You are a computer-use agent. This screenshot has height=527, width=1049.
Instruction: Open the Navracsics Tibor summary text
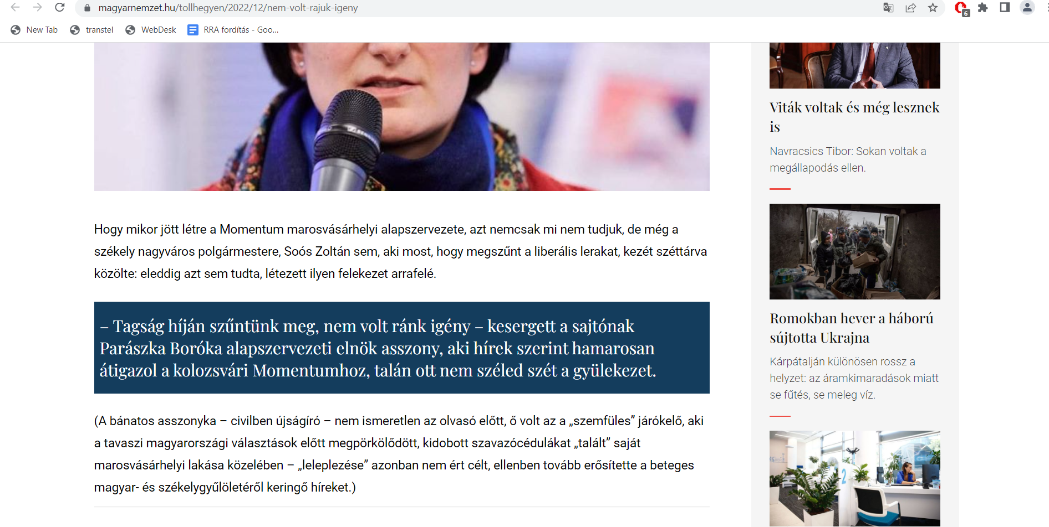(848, 159)
